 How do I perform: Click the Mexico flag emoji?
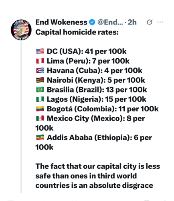[40, 119]
